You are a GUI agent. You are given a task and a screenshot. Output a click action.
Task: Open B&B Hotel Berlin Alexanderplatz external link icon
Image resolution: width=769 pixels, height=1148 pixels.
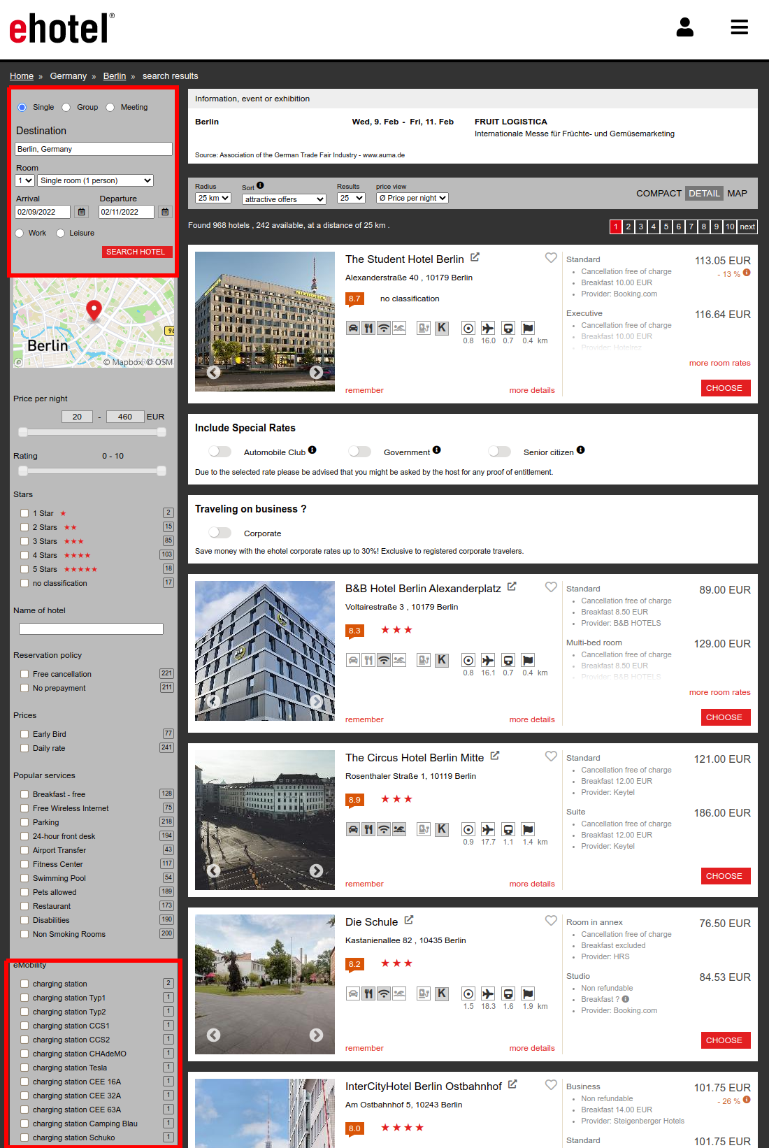[x=512, y=587]
